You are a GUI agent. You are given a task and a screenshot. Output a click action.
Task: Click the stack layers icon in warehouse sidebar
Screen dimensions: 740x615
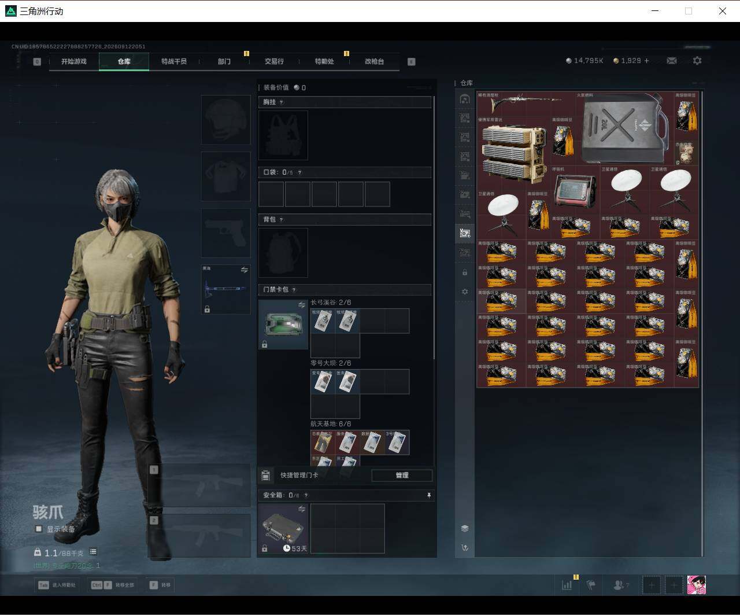coord(465,528)
